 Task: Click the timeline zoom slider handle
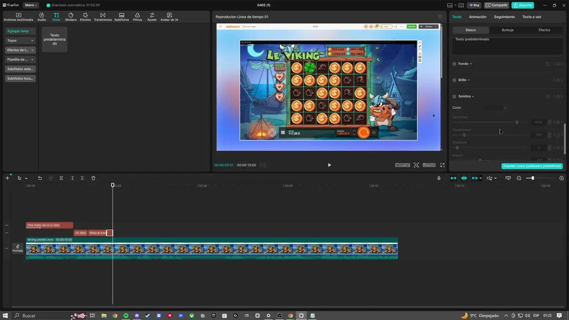(x=533, y=178)
